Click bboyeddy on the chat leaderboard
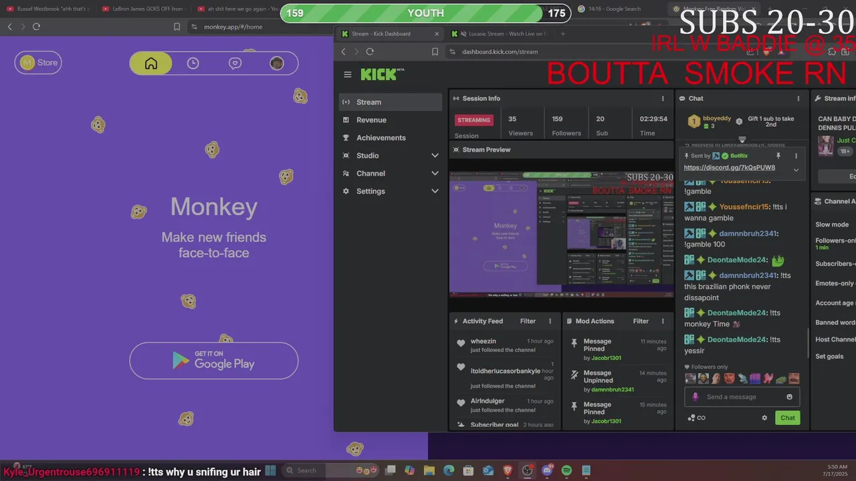Screen dimensions: 856x481 [x=717, y=118]
